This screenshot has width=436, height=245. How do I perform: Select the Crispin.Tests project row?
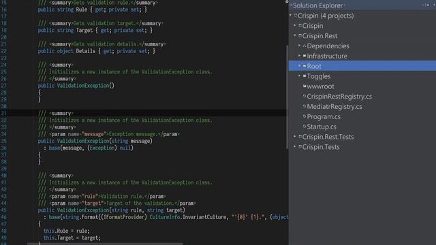tap(362, 147)
